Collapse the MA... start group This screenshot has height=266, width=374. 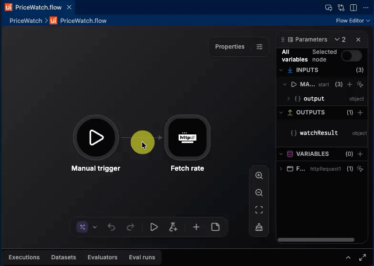point(284,84)
